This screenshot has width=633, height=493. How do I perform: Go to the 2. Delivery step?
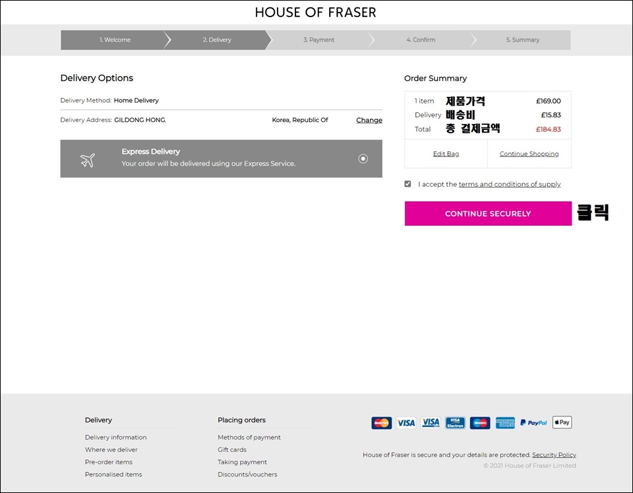point(217,40)
